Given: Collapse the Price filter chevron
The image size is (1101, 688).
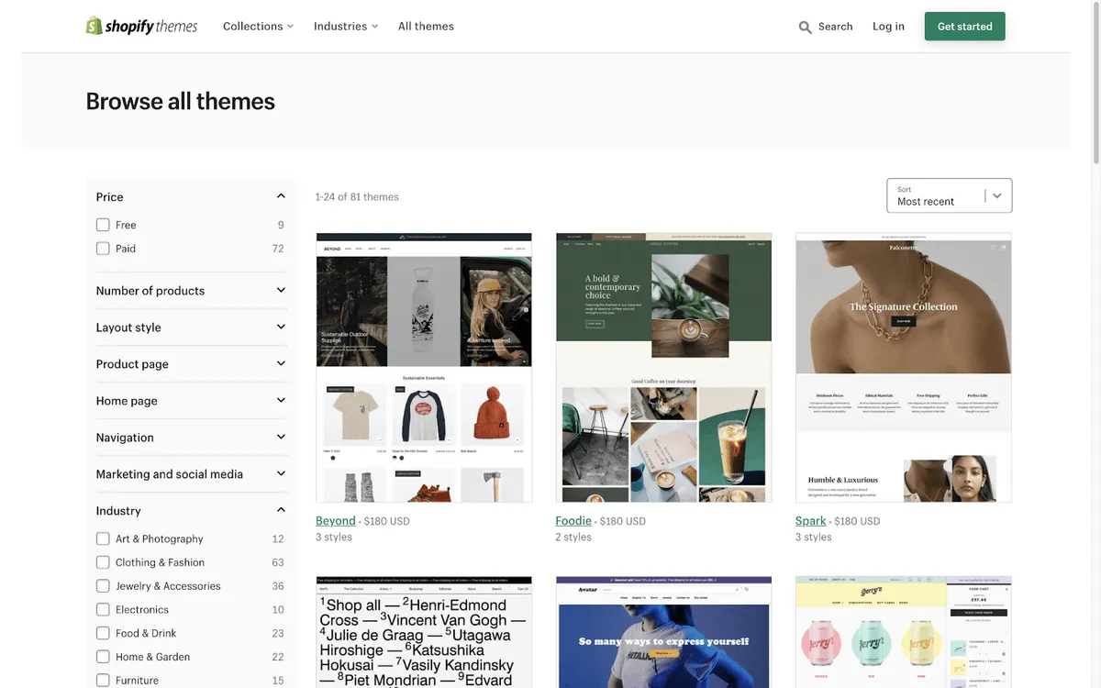Looking at the screenshot, I should click(x=281, y=196).
